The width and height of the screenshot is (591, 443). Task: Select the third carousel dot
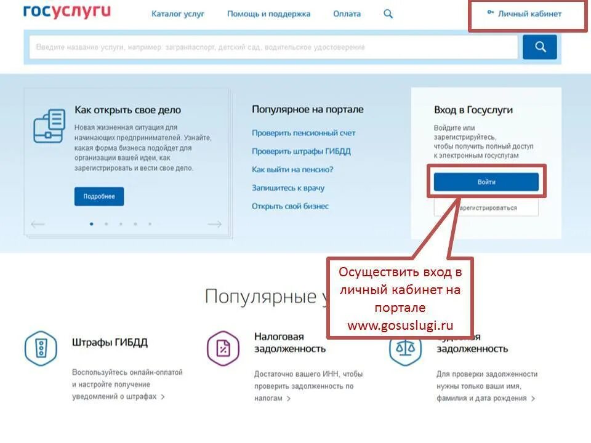[x=121, y=224]
